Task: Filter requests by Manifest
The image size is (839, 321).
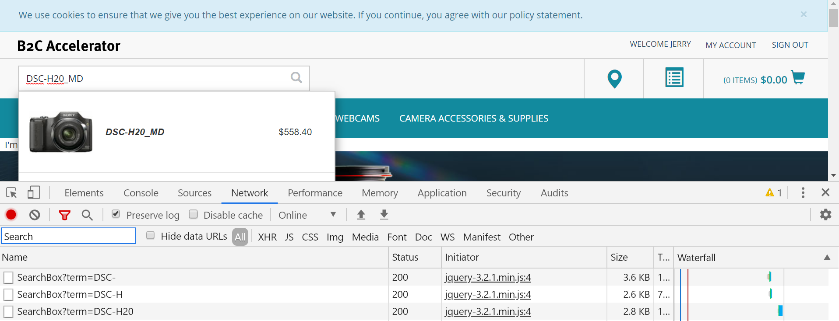Action: [482, 237]
